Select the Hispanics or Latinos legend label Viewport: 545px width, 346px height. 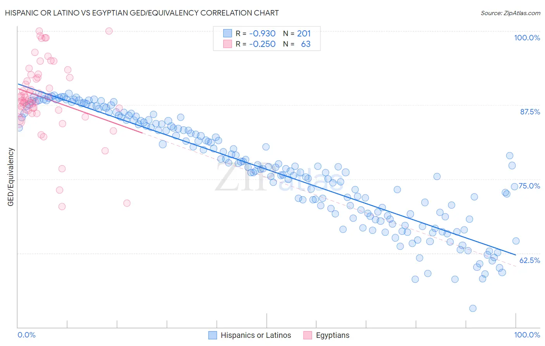coord(256,335)
